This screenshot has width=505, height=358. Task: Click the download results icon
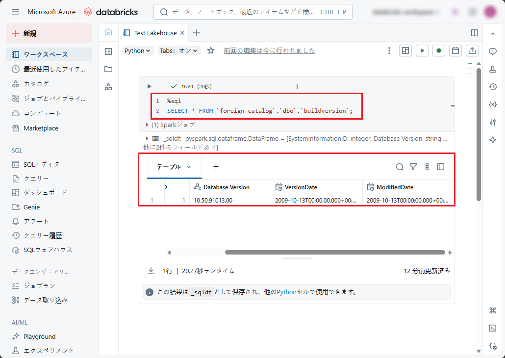point(151,271)
